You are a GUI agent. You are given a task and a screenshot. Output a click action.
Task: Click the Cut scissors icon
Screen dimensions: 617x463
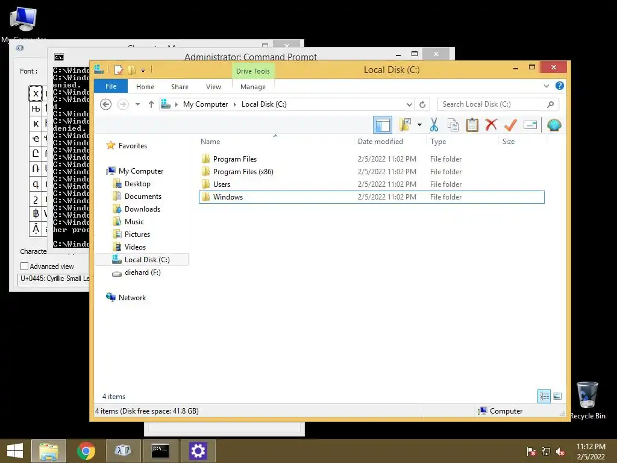pos(434,125)
